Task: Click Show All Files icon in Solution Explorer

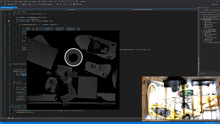Action: click(216, 10)
